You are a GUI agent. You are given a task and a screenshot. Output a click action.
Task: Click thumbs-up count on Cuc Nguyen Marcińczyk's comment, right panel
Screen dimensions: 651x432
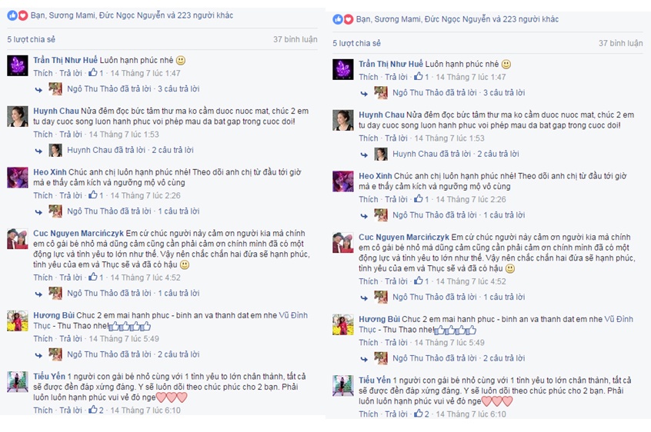(422, 281)
